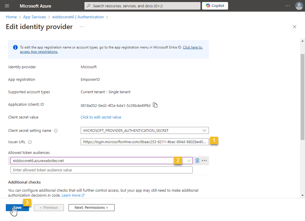Image resolution: width=305 pixels, height=221 pixels.
Task: Go to Home in the breadcrumb
Action: click(11, 17)
